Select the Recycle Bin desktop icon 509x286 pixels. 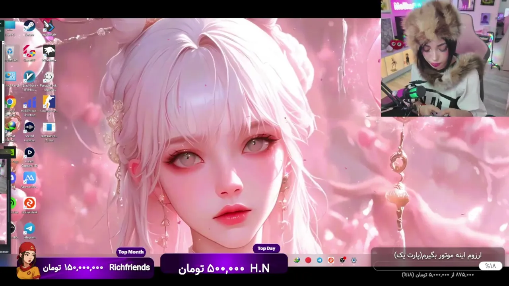(x=10, y=54)
